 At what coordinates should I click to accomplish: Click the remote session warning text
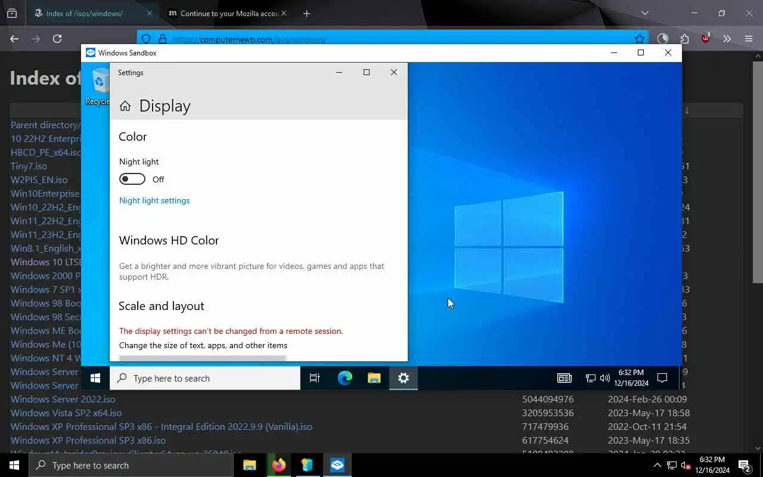pos(231,331)
